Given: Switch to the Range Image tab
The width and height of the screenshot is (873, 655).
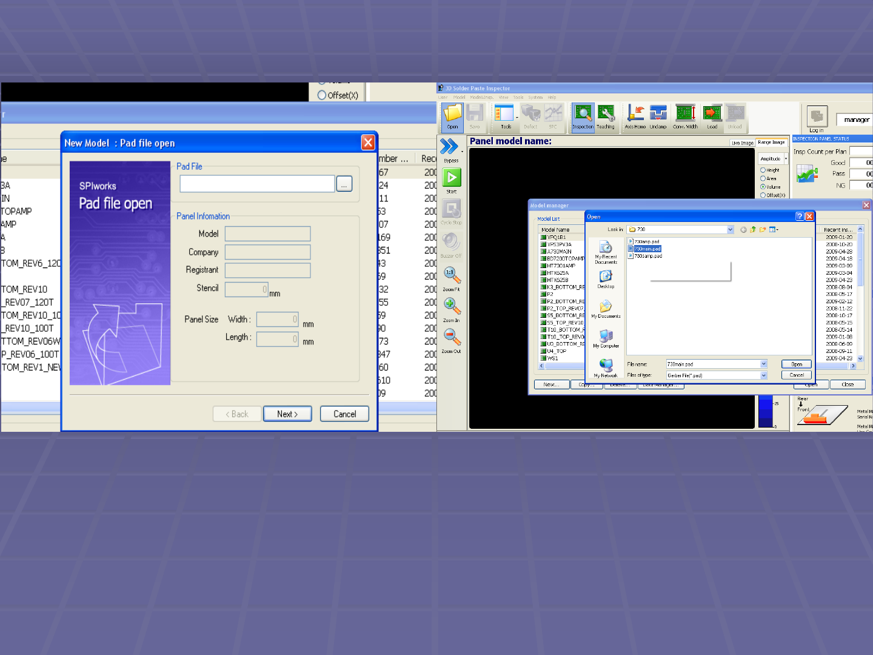Looking at the screenshot, I should (771, 143).
